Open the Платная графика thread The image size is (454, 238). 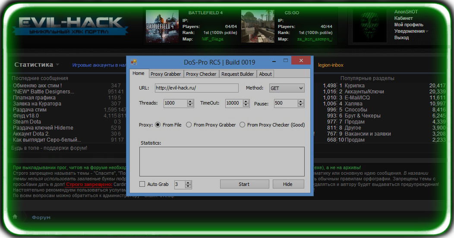[34, 98]
